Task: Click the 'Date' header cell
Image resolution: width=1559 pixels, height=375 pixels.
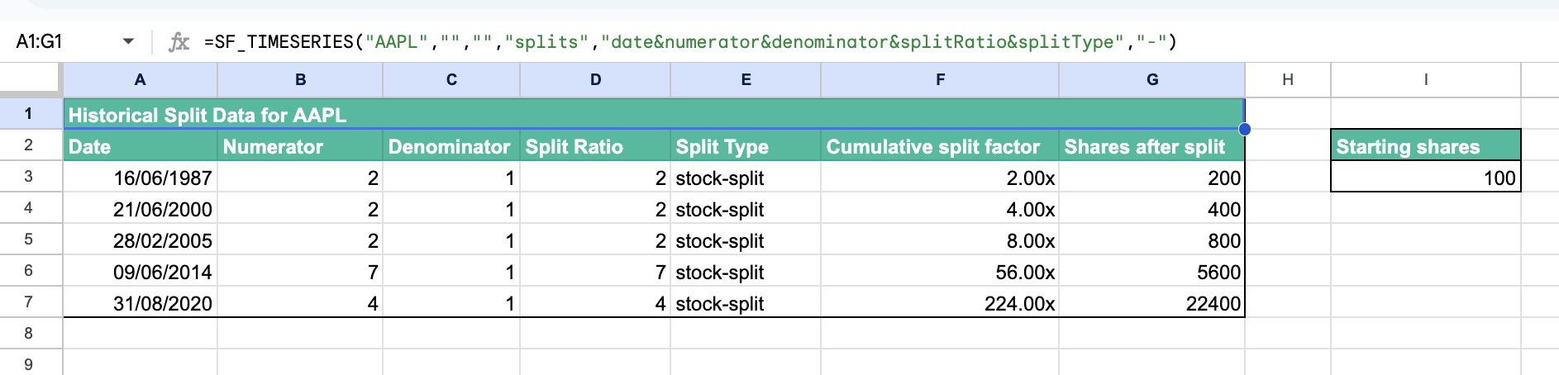Action: click(x=141, y=146)
